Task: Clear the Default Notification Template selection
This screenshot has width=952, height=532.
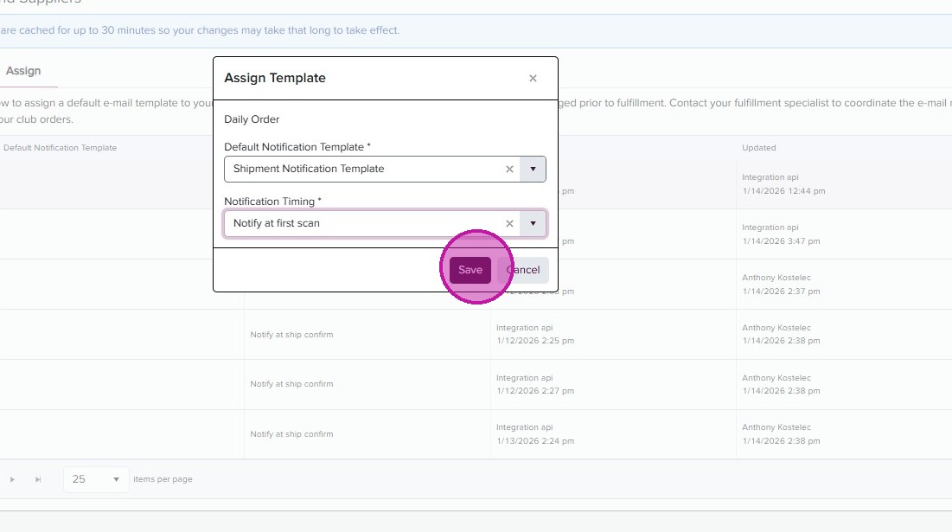Action: tap(509, 170)
